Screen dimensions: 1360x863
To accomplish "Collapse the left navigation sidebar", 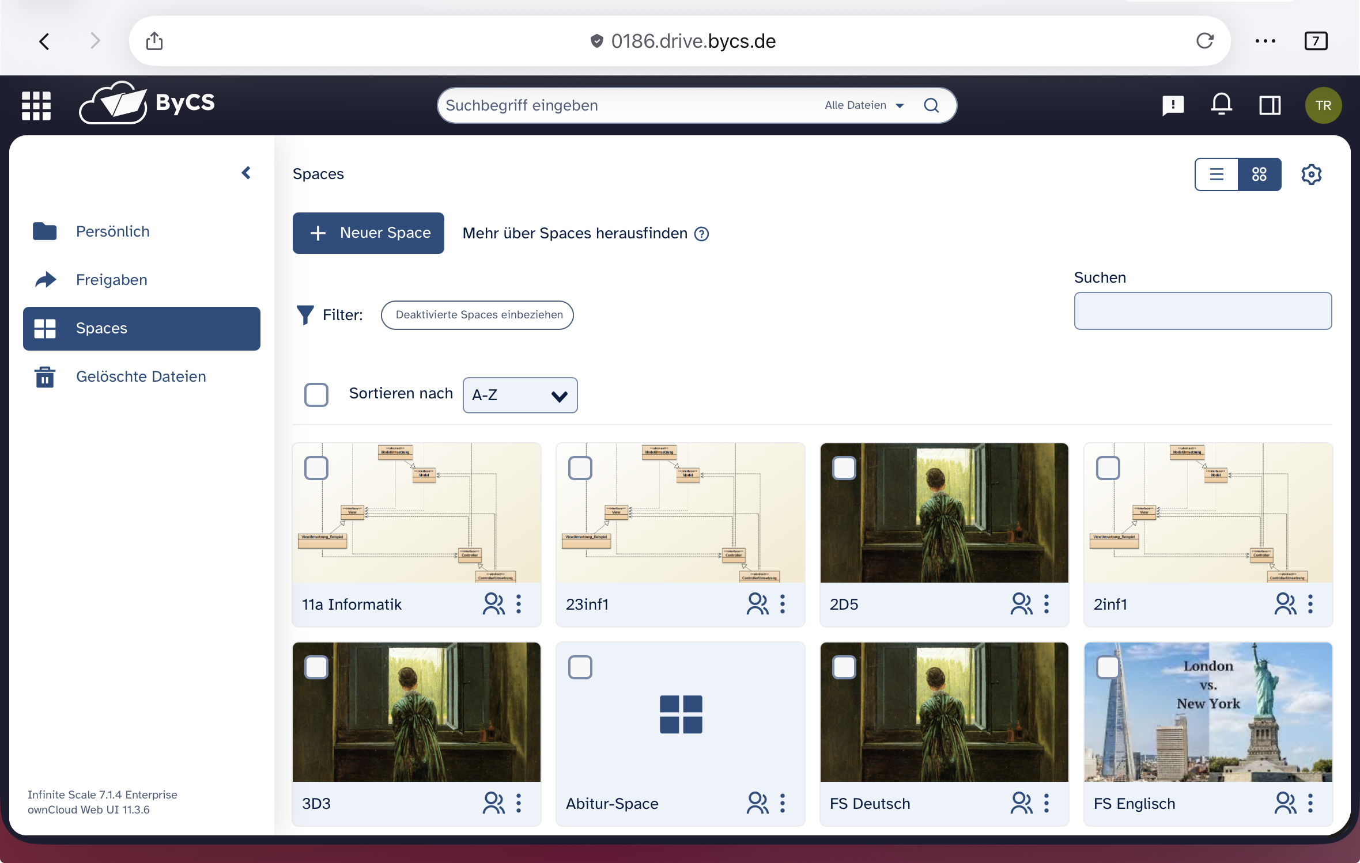I will pos(246,173).
